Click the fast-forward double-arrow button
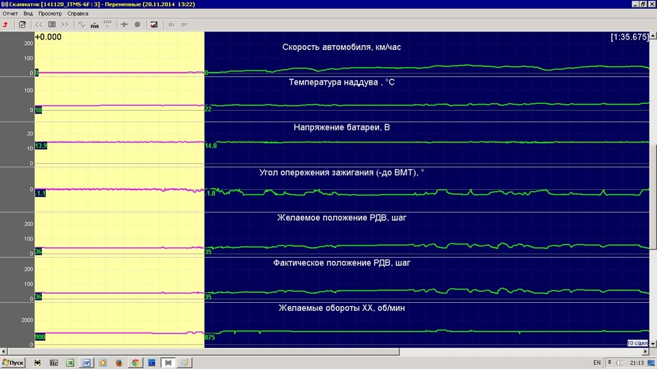657x369 pixels. point(64,25)
